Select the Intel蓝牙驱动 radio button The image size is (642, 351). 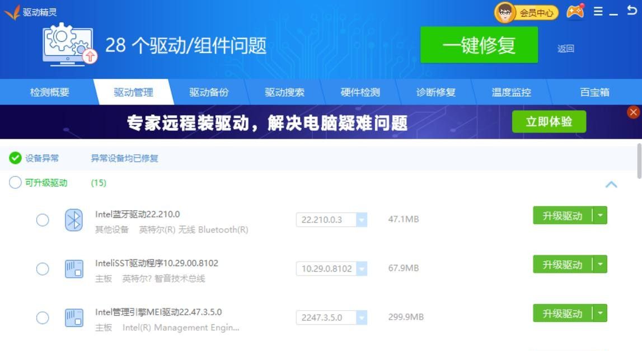[42, 220]
